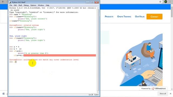This screenshot has width=173, height=97.
Task: Click the browser bookmark star icon
Action: click(x=160, y=2)
